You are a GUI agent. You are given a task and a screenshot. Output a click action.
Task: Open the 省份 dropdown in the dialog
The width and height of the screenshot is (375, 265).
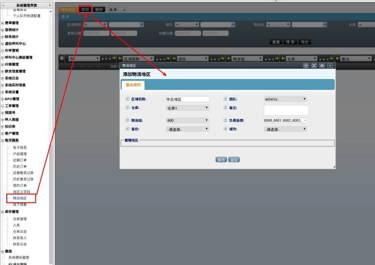187,129
